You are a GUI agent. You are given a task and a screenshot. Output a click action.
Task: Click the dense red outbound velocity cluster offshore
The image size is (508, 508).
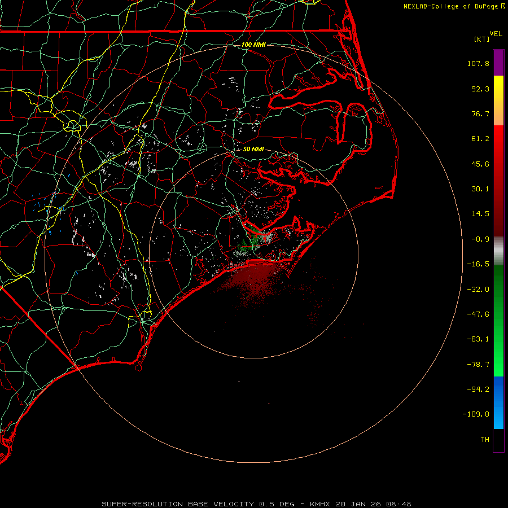point(255,279)
